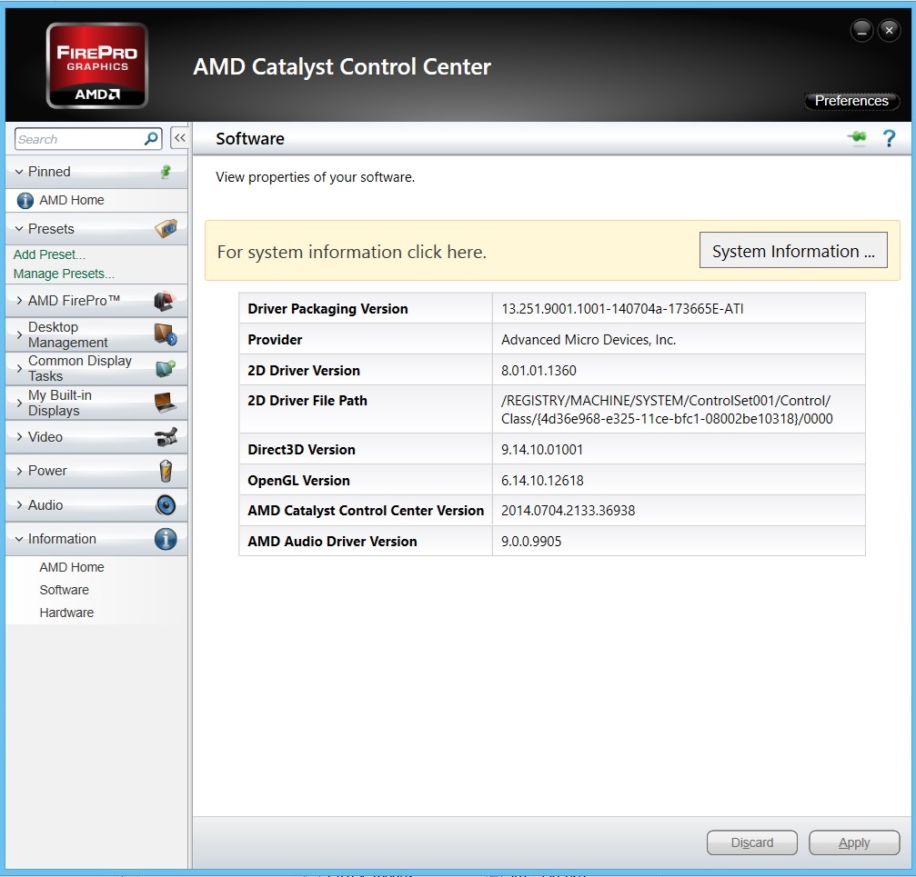Select Hardware under Information
916x877 pixels.
coord(66,613)
